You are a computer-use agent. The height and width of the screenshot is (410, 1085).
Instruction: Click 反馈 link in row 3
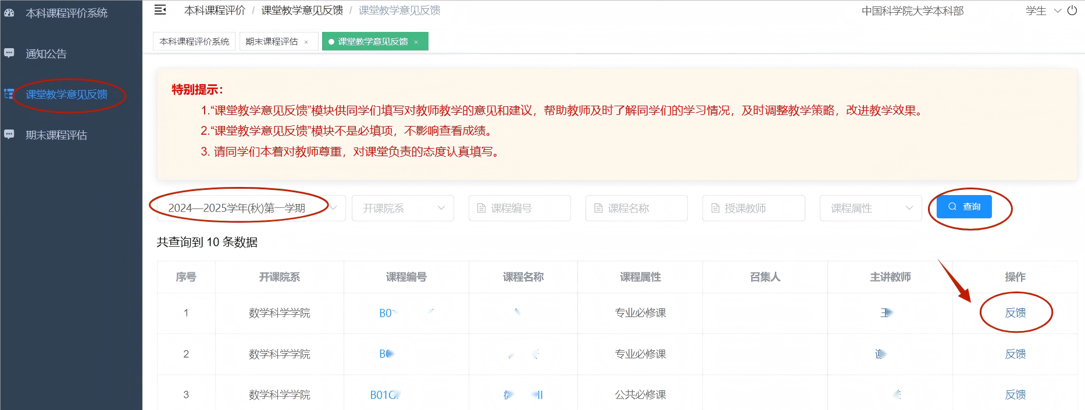tap(1015, 394)
